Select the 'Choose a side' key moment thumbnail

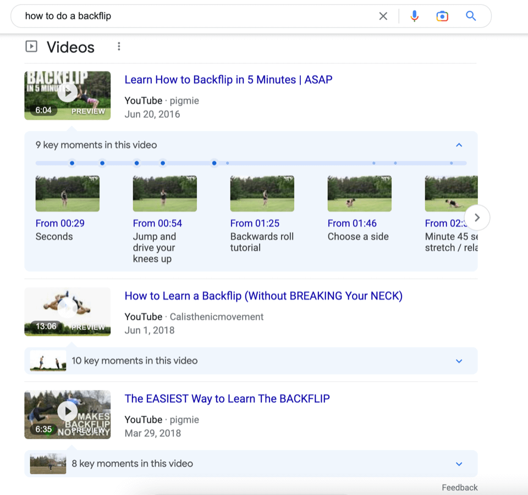pyautogui.click(x=359, y=193)
